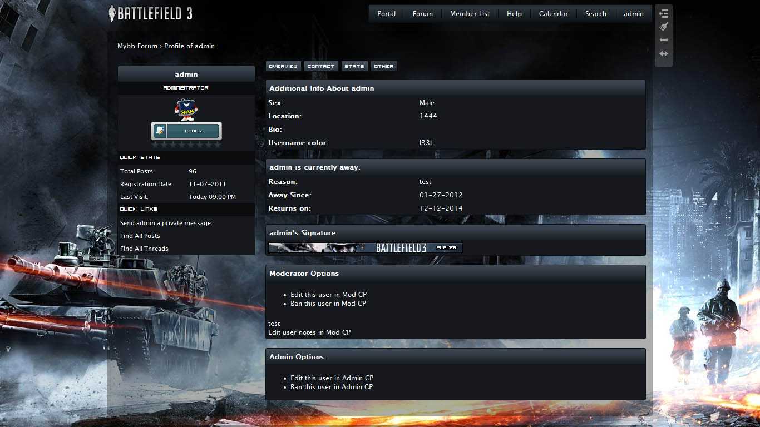Image resolution: width=760 pixels, height=427 pixels.
Task: Click the Coder rank badge
Action: tap(186, 131)
